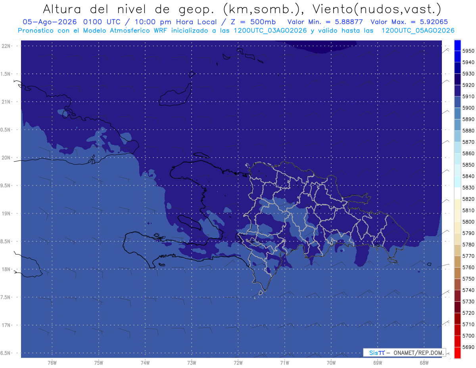Click the main title 'Altura del nivel de geop.'
This screenshot has height=368, width=476.
pyautogui.click(x=130, y=9)
